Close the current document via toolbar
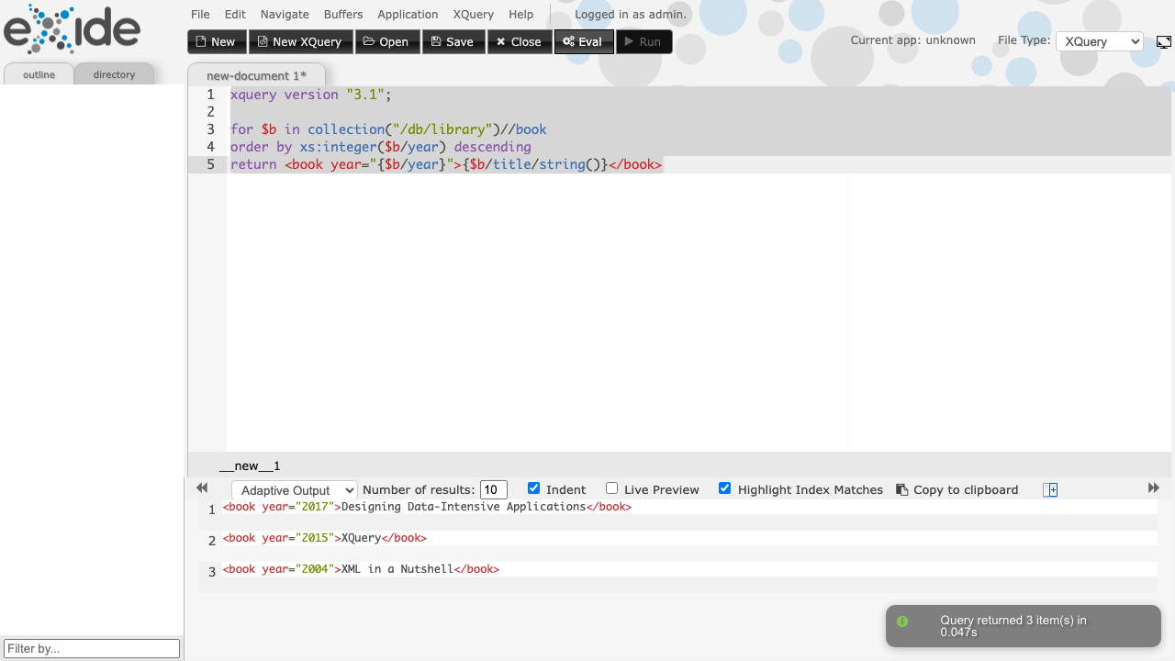 click(x=520, y=41)
